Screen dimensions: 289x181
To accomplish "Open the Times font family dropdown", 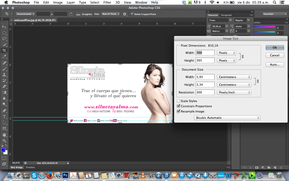I will pos(220,20).
